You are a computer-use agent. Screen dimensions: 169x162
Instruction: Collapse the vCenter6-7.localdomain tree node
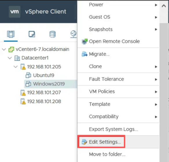pos(4,49)
